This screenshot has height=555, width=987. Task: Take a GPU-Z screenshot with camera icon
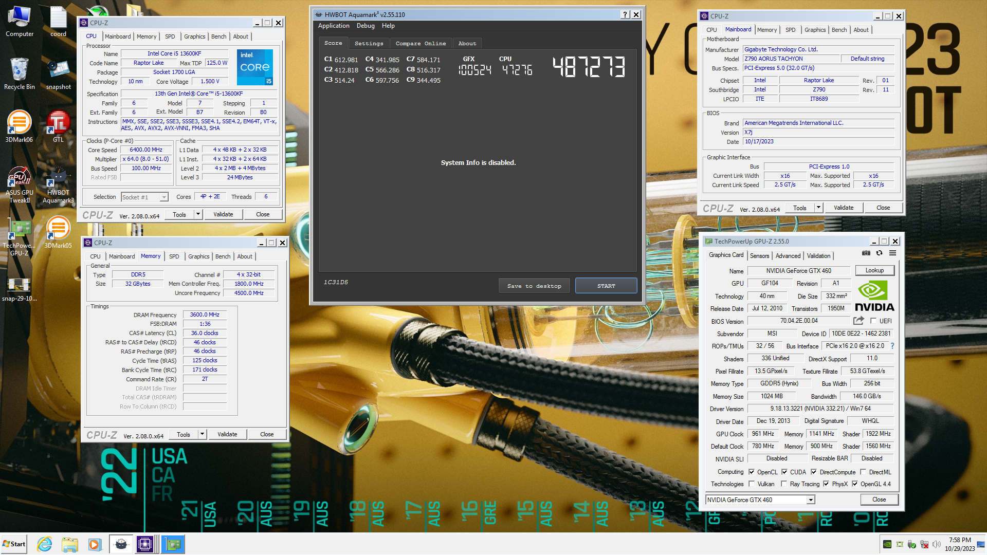[x=866, y=253]
